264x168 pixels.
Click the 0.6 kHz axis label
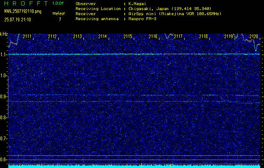coord(3,160)
